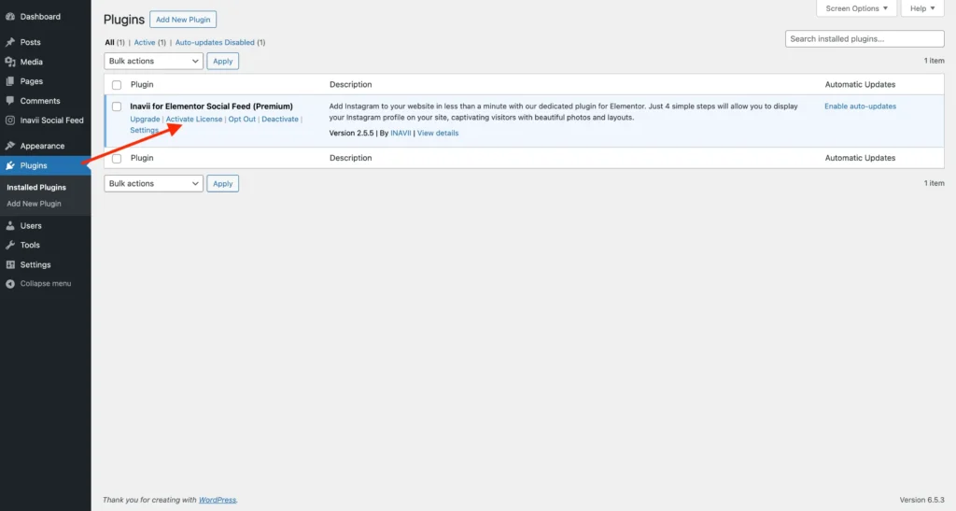Screen dimensions: 956x511
Task: Click the Upgrade link for Inavii plugin
Action: point(145,119)
